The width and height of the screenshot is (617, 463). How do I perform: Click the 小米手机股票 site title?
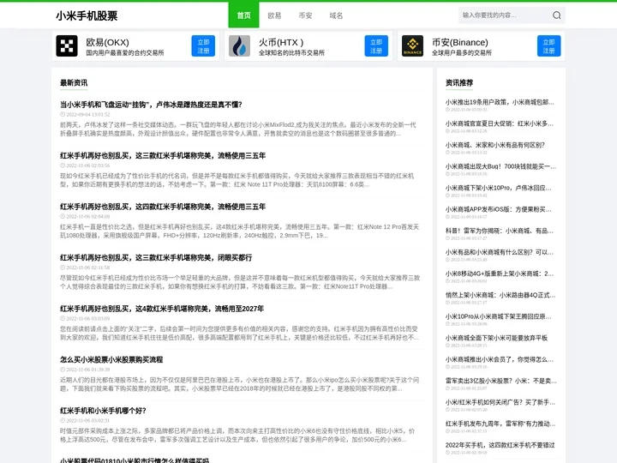coord(87,15)
